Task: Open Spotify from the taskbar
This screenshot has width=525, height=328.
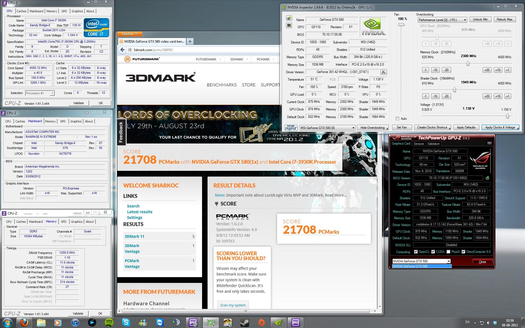Action: click(x=109, y=323)
